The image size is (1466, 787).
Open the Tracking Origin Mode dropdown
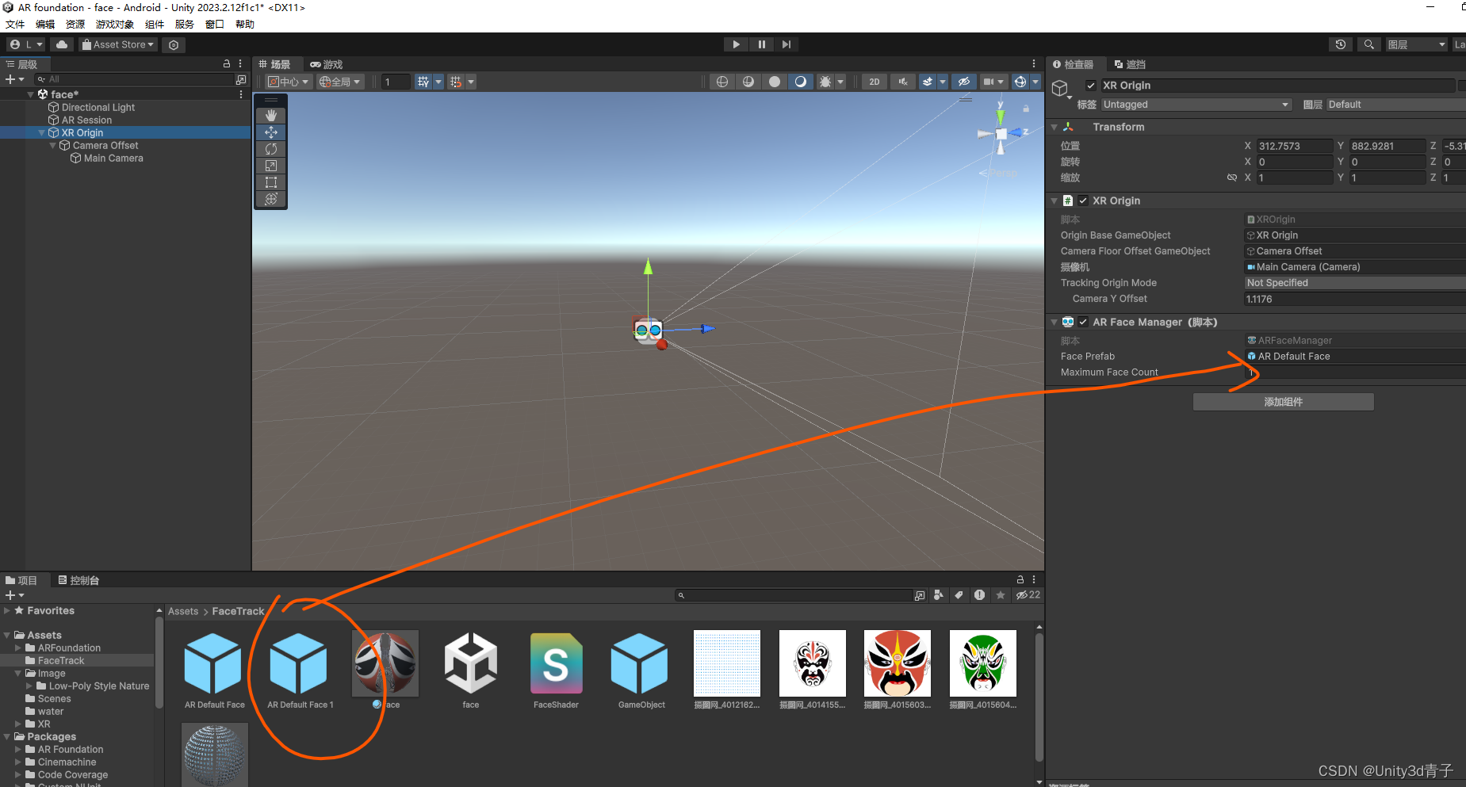click(1355, 283)
